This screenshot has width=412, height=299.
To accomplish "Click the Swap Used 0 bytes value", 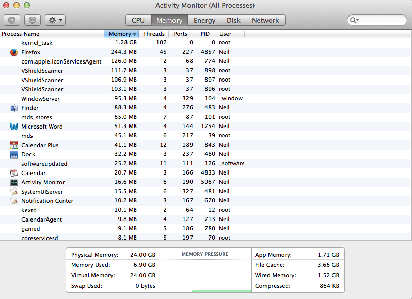I will click(145, 286).
